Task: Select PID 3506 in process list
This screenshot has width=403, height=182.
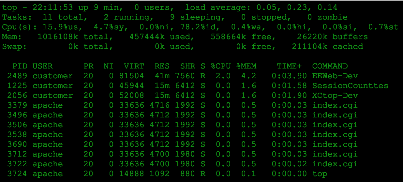Action: click(x=17, y=125)
